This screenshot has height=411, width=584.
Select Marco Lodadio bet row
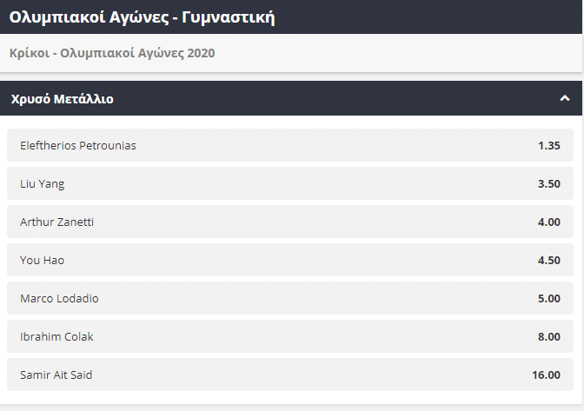290,298
